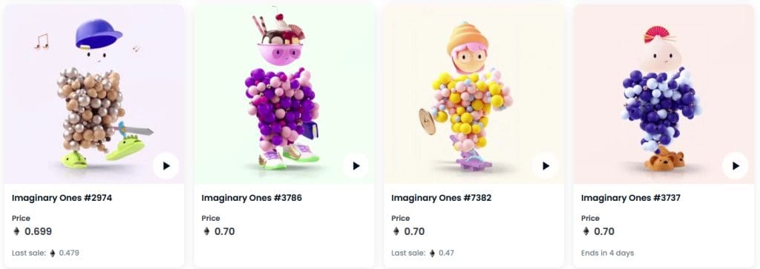Viewport: 760px width, 269px height.
Task: Click Ethereum icon on #7382 price
Action: coord(396,231)
